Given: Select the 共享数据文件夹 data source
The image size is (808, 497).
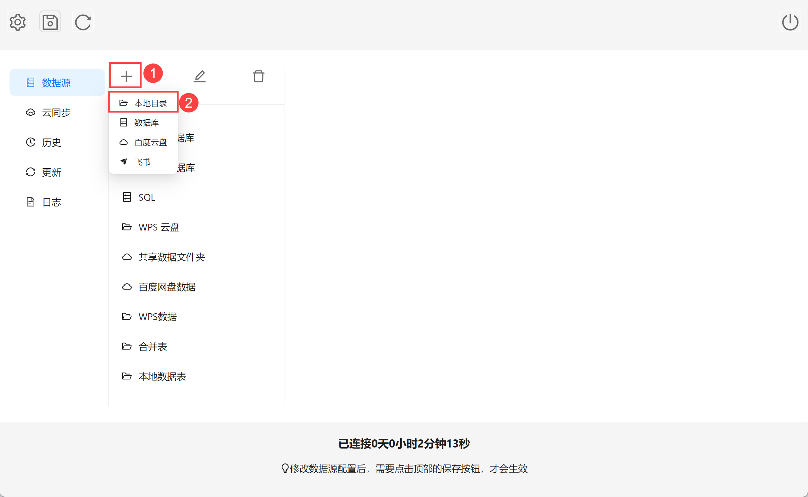Looking at the screenshot, I should (x=171, y=257).
